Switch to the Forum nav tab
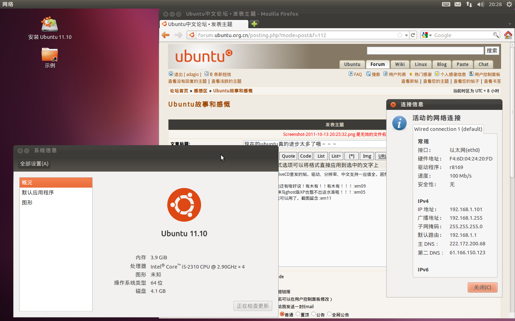The width and height of the screenshot is (515, 321). (x=378, y=64)
